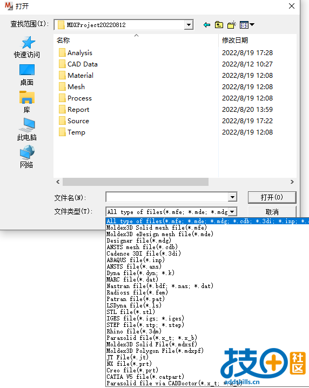Create a new folder icon

[231, 25]
